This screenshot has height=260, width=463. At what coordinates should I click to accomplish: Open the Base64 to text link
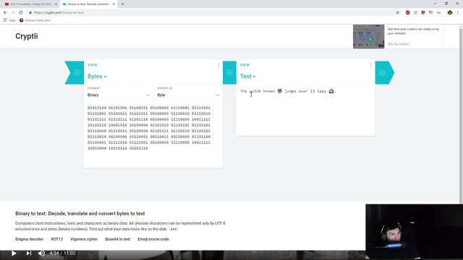[x=117, y=239]
